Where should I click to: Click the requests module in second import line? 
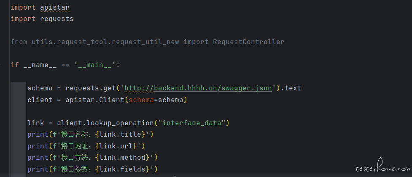pyautogui.click(x=57, y=19)
